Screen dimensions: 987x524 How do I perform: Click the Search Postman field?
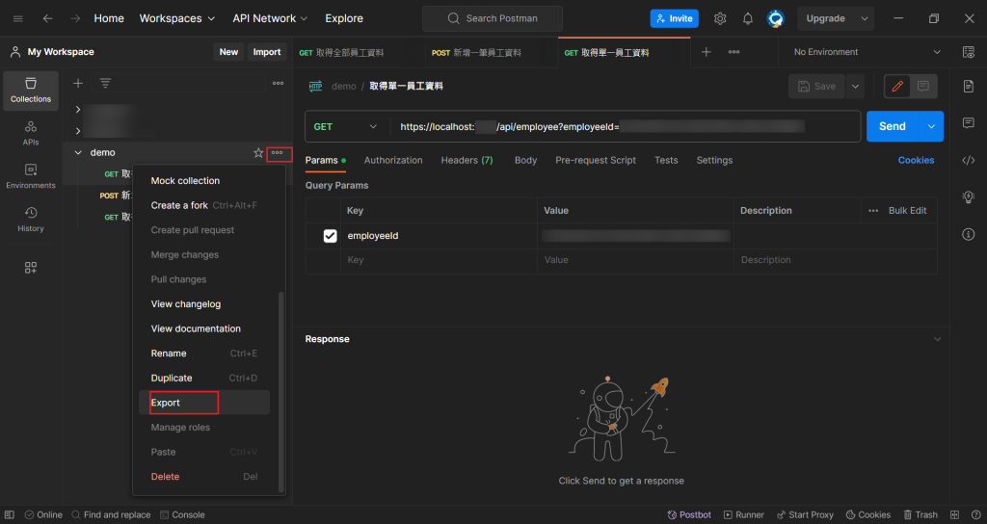(x=493, y=19)
